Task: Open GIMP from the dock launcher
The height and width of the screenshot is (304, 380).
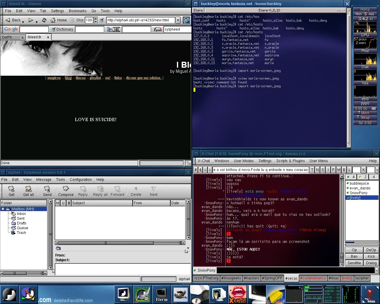Action: (x=180, y=294)
